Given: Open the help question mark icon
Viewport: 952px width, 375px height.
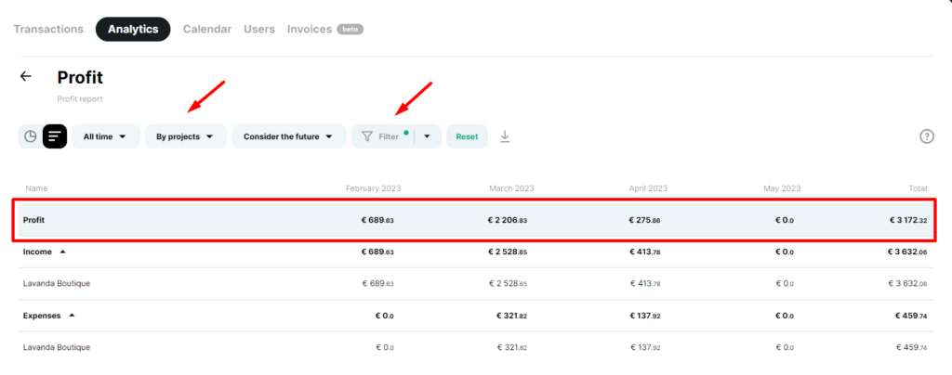Looking at the screenshot, I should click(x=927, y=136).
